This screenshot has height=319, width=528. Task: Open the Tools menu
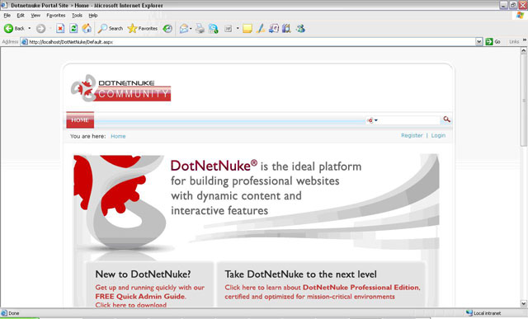[77, 15]
